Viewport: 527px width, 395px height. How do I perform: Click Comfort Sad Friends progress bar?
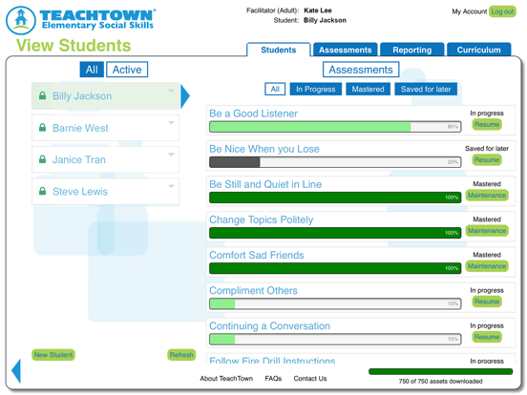335,268
